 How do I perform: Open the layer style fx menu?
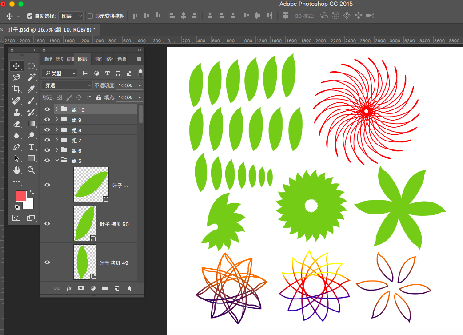69,288
